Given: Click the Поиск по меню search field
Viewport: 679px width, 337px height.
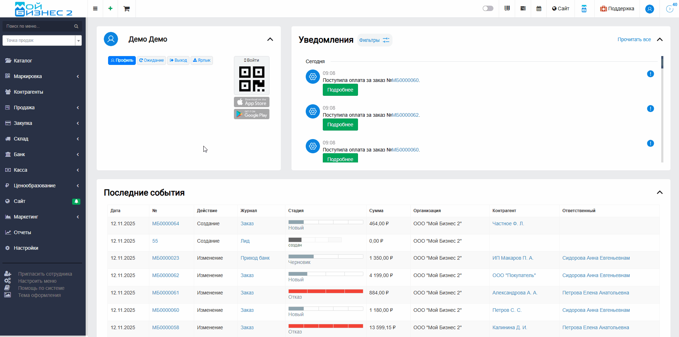Looking at the screenshot, I should [x=39, y=26].
